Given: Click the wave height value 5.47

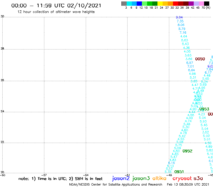Looking at the screenshot, I should 174,157.
